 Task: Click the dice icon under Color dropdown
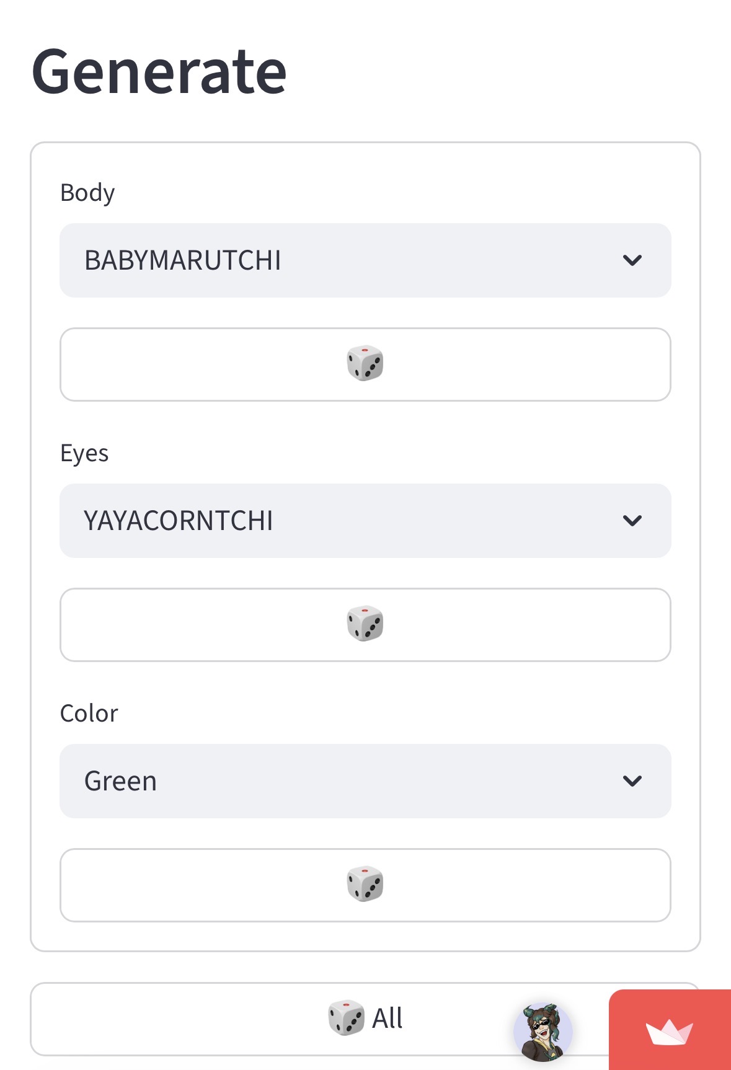tap(365, 885)
